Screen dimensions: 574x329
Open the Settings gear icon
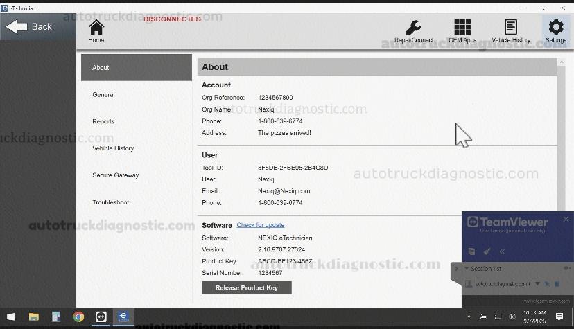point(556,31)
